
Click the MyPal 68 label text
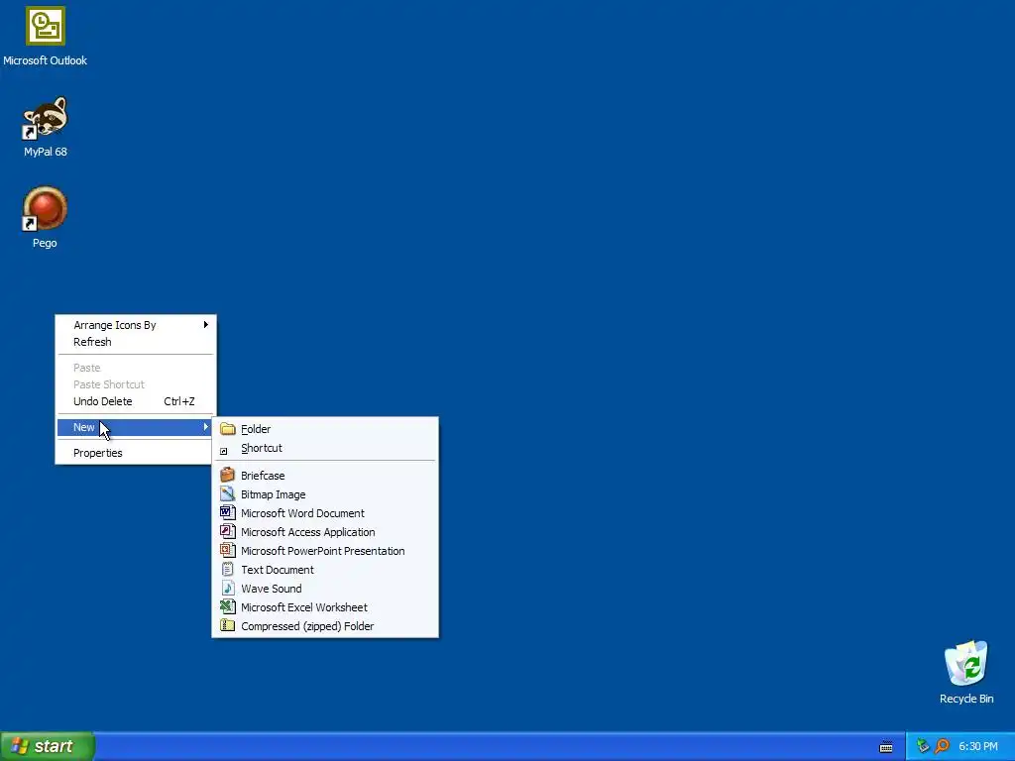point(46,152)
